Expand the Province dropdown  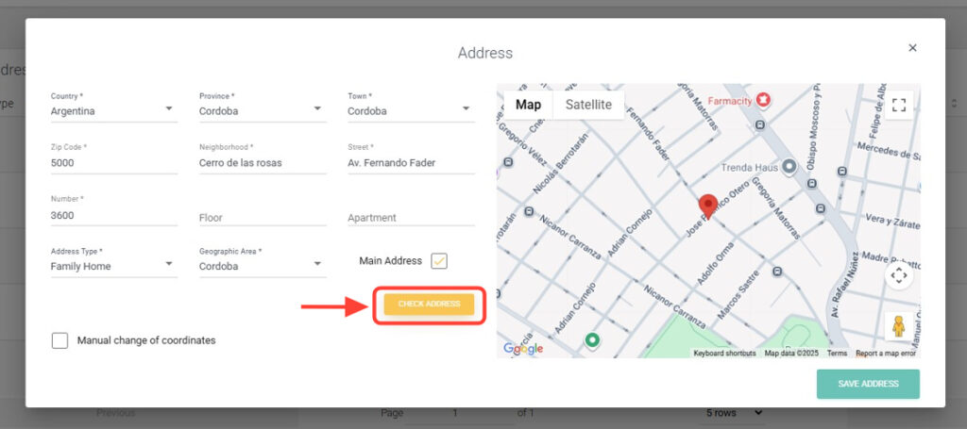262,110
